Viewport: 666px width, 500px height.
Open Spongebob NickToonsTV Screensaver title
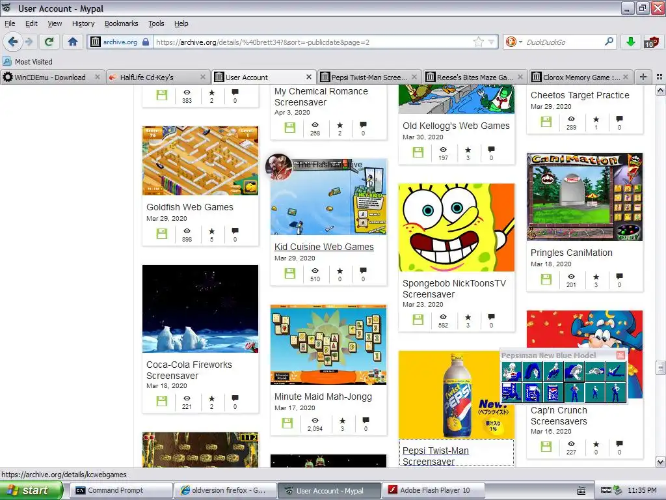coord(454,288)
